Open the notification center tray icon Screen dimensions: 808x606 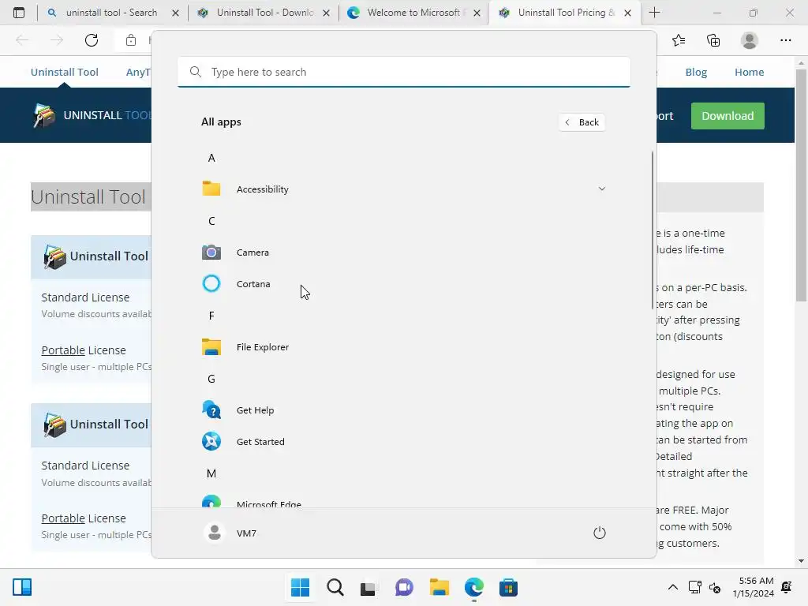coord(787,587)
